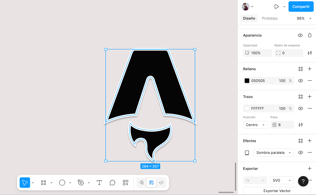Open the comment tool

point(113,183)
